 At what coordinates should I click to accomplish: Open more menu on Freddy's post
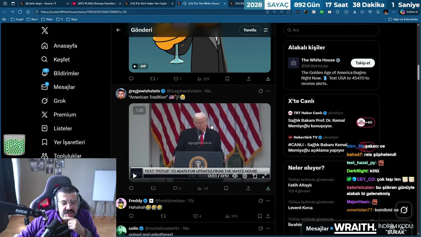coord(268,201)
